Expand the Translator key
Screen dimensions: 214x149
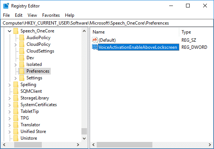[x=10, y=125]
